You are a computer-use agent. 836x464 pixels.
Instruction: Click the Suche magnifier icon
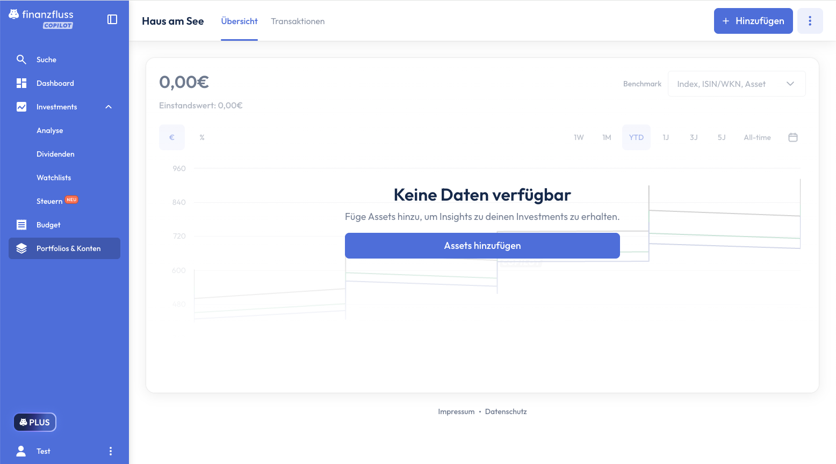21,60
